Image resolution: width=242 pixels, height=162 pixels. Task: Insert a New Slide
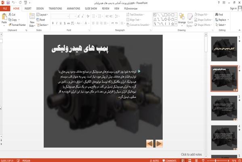point(32,20)
